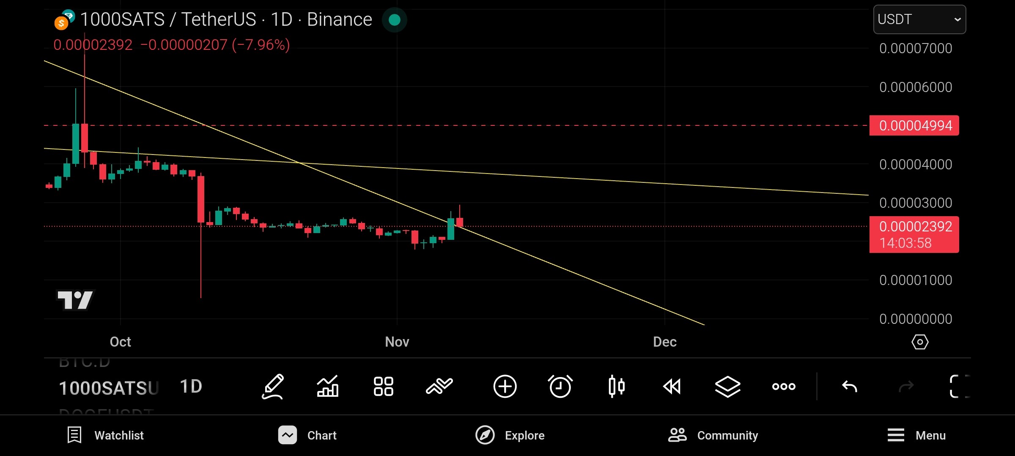Open the 1000SATSU symbol selector

109,388
